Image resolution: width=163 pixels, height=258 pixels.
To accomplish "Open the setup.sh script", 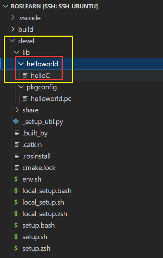I will 35,237.
